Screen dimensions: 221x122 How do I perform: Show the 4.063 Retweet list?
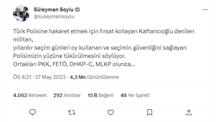pyautogui.click(x=30, y=95)
